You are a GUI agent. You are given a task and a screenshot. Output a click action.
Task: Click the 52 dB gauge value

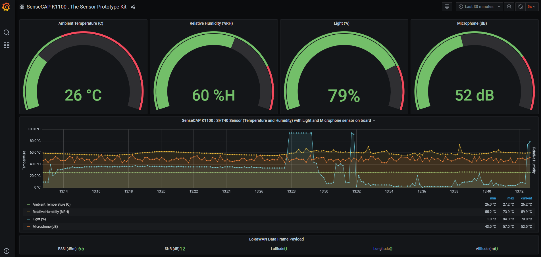click(475, 95)
